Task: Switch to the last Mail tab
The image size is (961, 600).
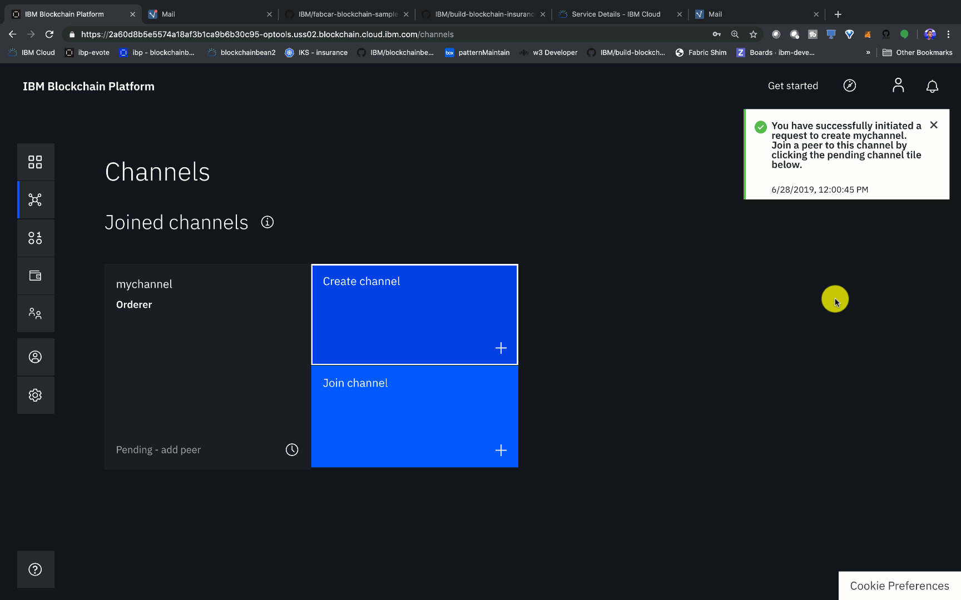Action: click(756, 14)
